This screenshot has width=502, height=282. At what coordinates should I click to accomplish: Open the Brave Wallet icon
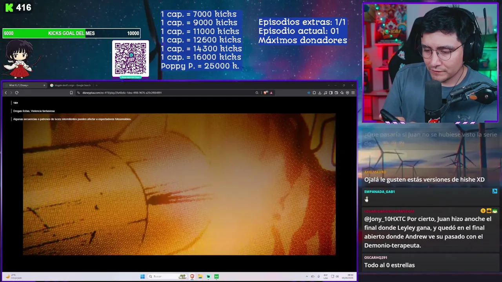[336, 93]
